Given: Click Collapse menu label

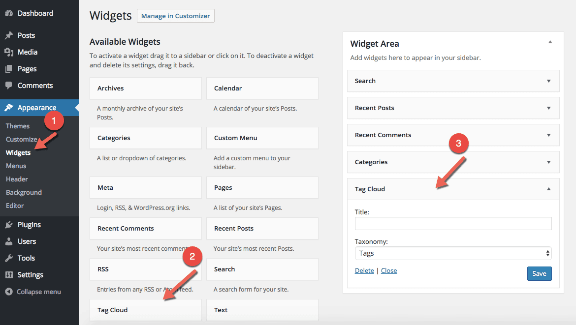Looking at the screenshot, I should [38, 292].
